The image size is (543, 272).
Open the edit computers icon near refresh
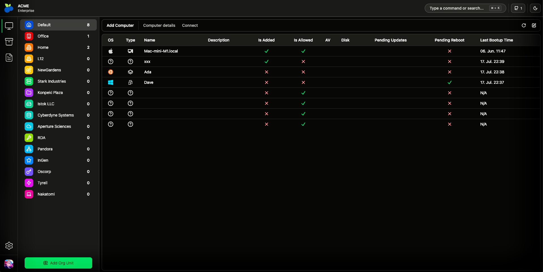click(x=534, y=25)
